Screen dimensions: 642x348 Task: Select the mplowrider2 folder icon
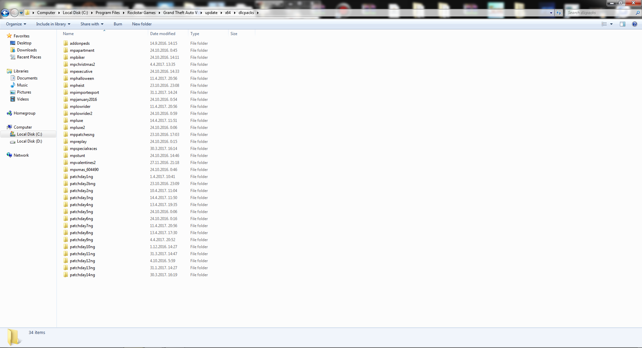[66, 114]
